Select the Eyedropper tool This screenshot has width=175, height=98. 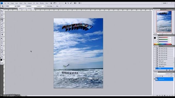pos(2,22)
